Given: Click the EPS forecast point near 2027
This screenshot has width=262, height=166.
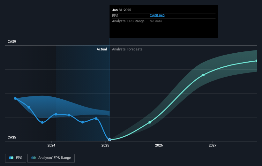Looking at the screenshot, I should click(203, 75).
